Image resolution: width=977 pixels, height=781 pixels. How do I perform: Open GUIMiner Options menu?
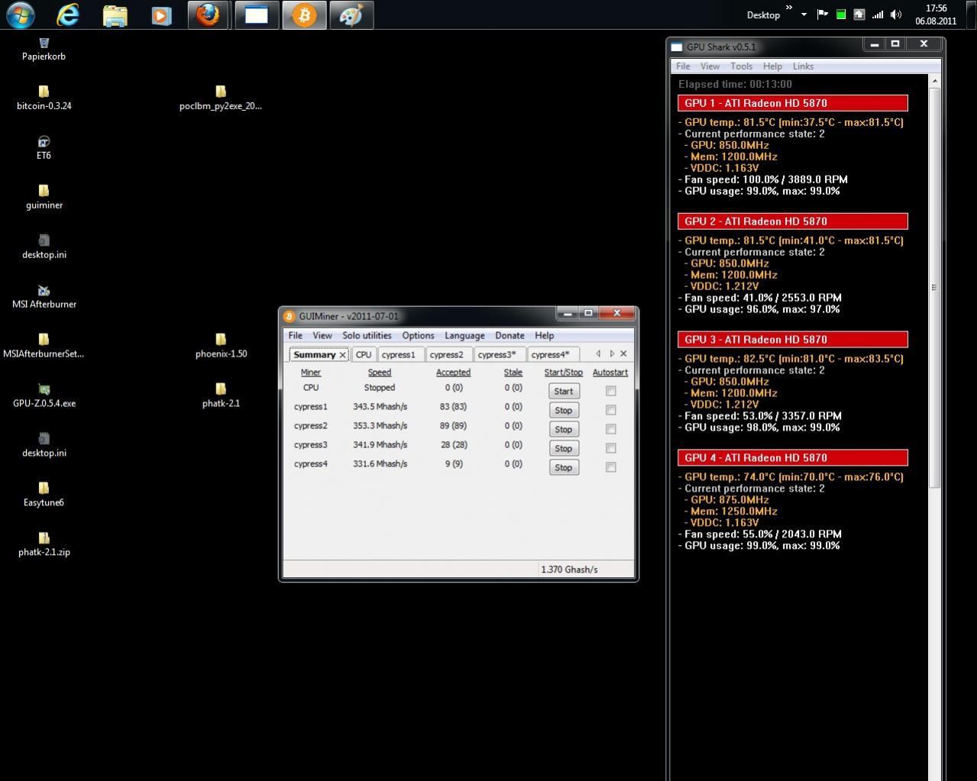[418, 336]
